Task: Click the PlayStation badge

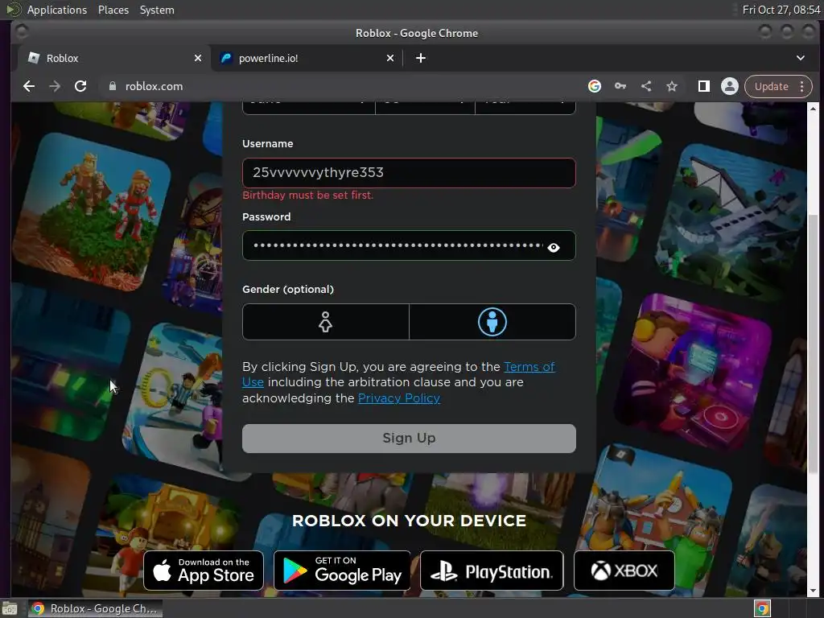Action: pos(492,571)
